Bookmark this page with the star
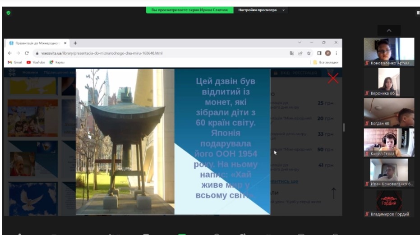 tap(309, 53)
